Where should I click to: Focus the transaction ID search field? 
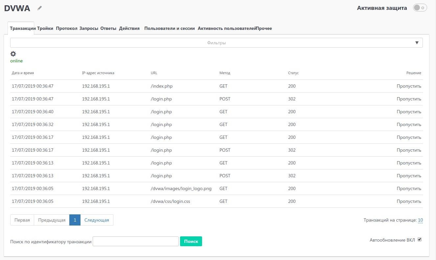click(136, 241)
